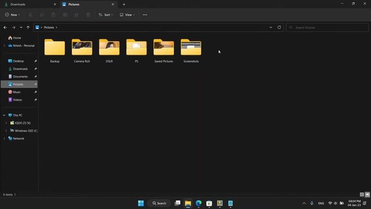Open Microsoft Store from the taskbar
The width and height of the screenshot is (371, 209).
(209, 203)
